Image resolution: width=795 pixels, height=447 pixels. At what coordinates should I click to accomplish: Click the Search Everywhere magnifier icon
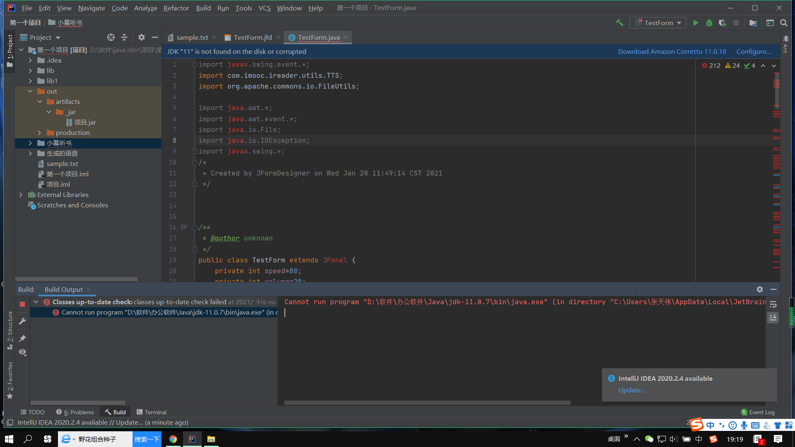[x=784, y=23]
